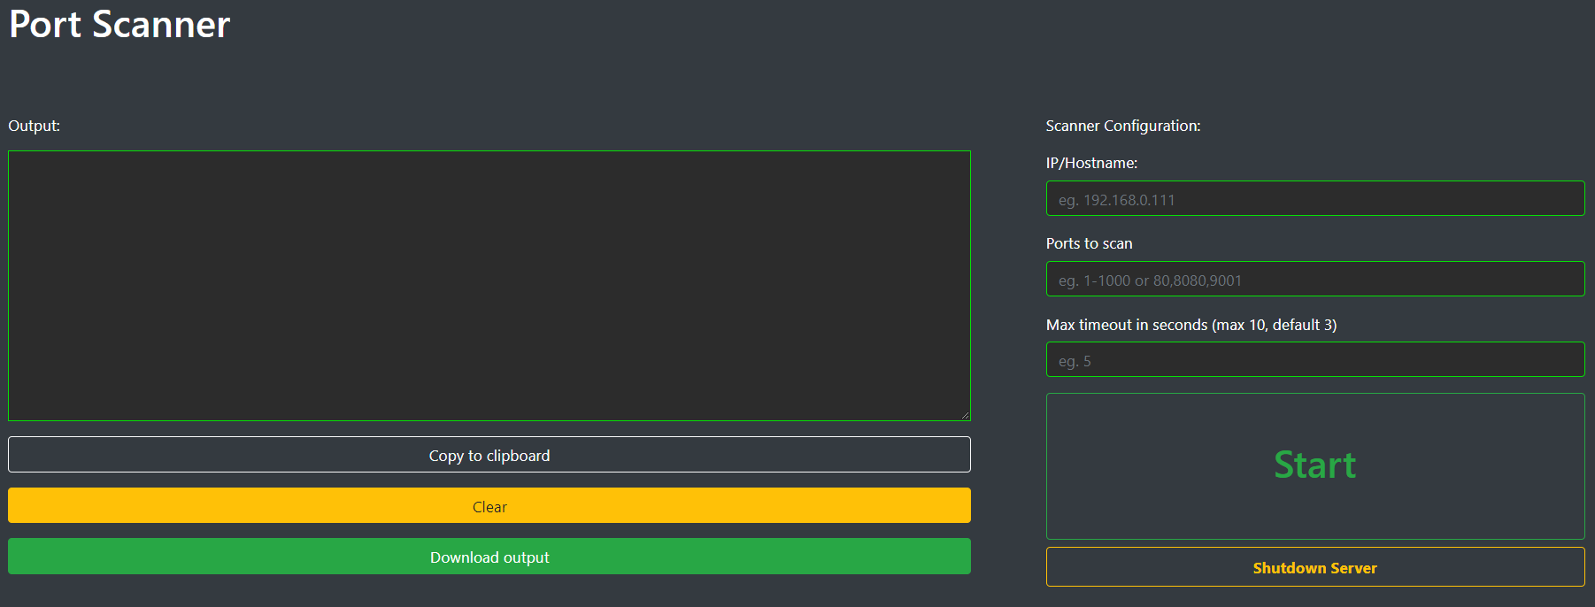
Task: Select field showing placeholder eg. 192.168.0.111
Action: pos(1315,198)
